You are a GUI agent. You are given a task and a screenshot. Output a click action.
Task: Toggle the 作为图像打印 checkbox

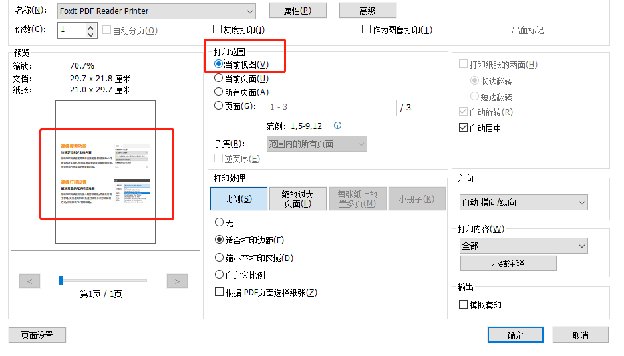click(366, 29)
